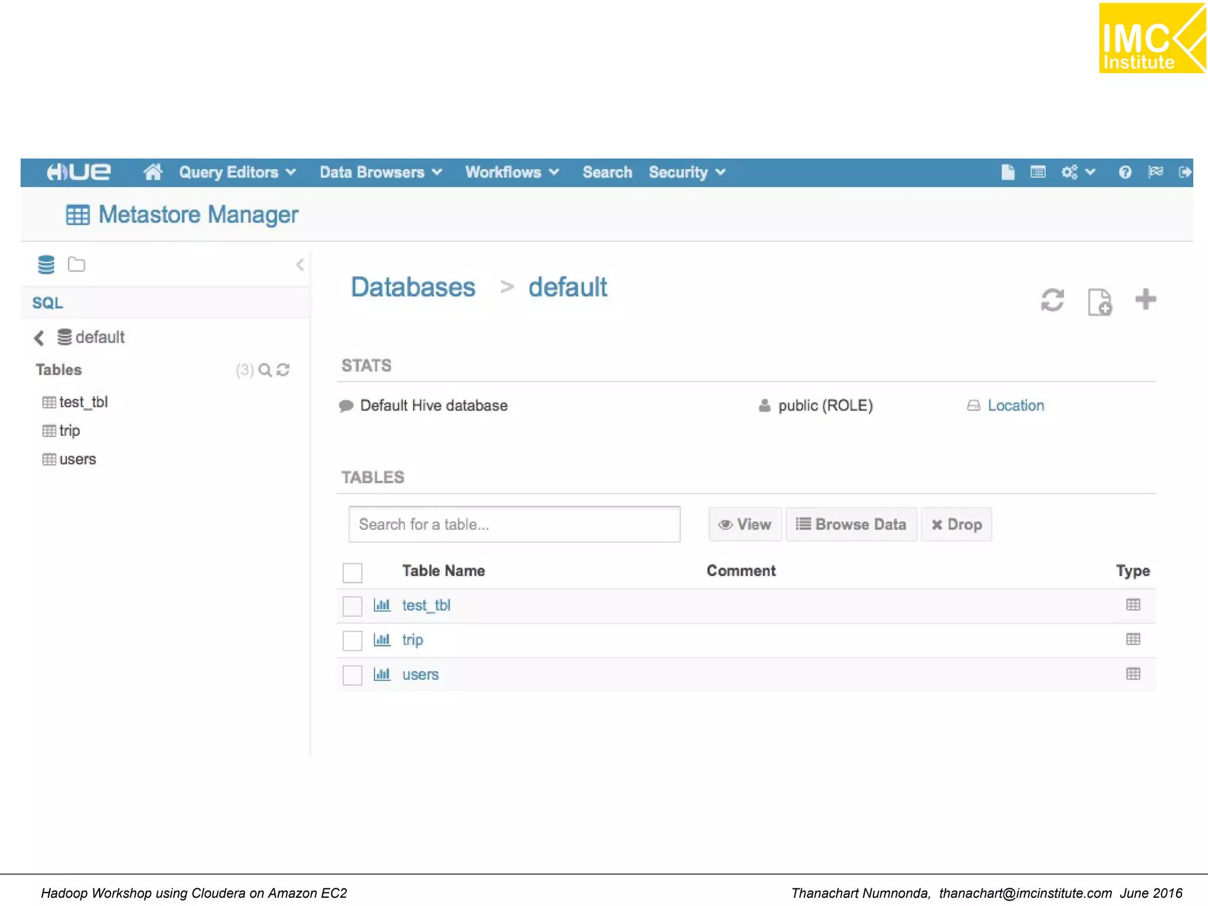Check the test_tbl row checkbox

pos(353,606)
